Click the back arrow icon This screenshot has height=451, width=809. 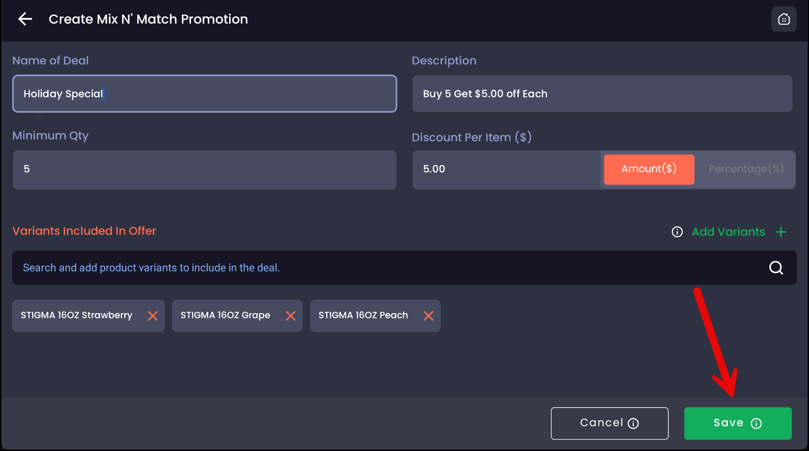[x=25, y=19]
